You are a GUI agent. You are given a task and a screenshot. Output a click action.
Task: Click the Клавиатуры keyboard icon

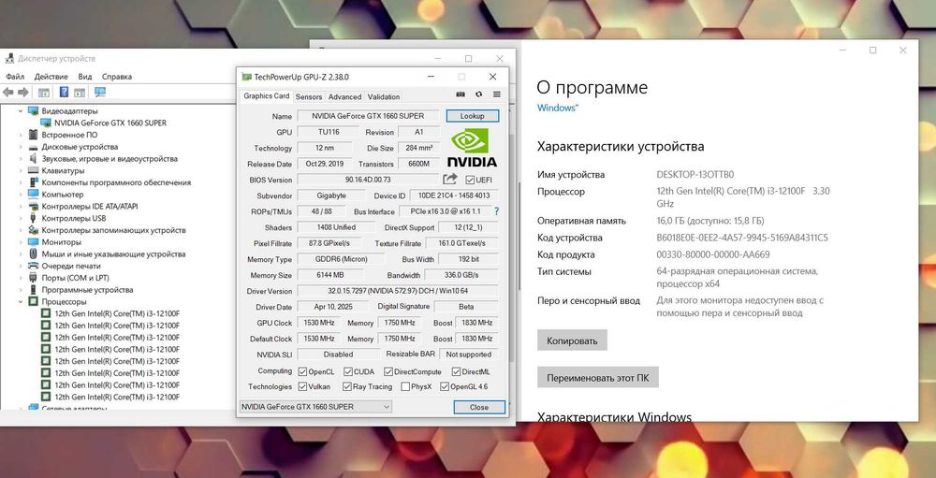tap(33, 170)
